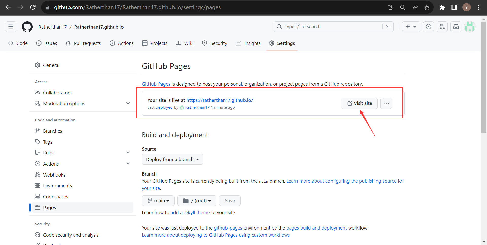Open the Insights tab
487x245 pixels.
[248, 43]
